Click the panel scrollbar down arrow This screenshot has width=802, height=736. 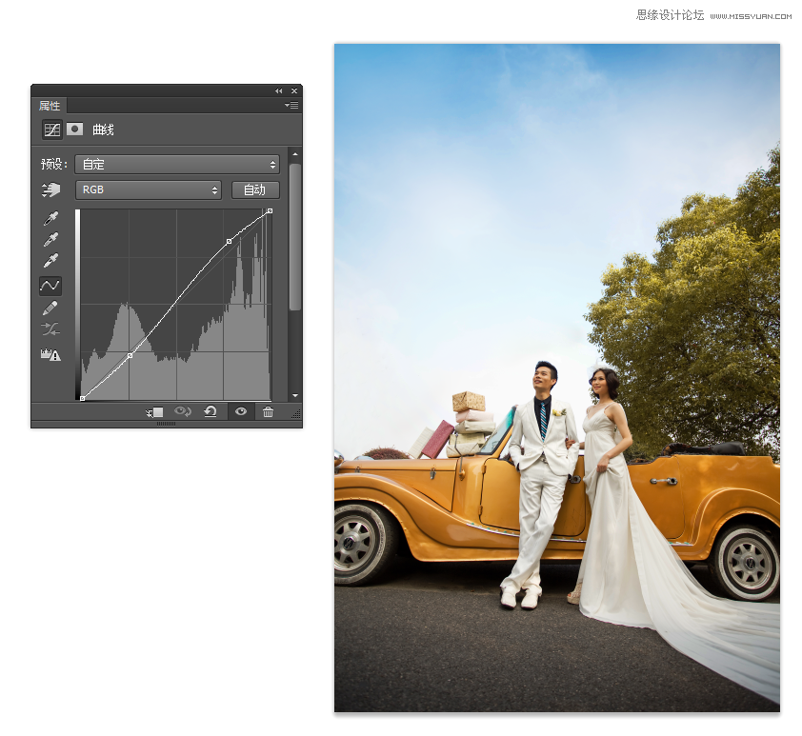pyautogui.click(x=295, y=395)
